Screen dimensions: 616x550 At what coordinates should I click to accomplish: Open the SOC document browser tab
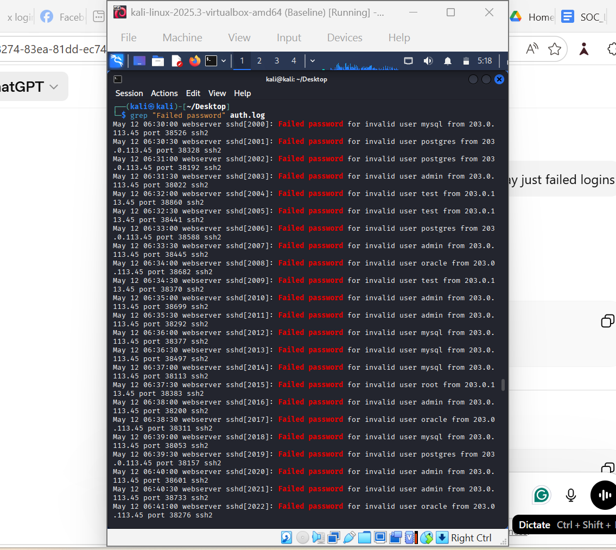click(583, 17)
